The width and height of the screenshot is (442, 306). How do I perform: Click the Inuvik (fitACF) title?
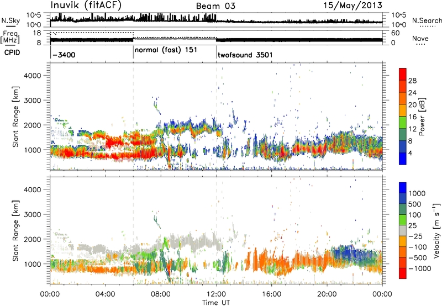[x=86, y=6]
